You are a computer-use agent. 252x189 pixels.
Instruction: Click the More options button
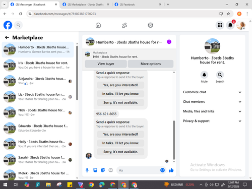pos(151,64)
